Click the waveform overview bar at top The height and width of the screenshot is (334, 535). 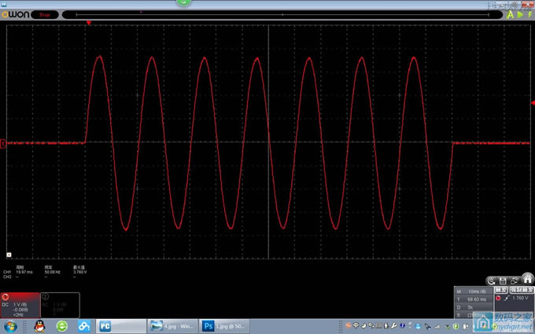click(282, 14)
